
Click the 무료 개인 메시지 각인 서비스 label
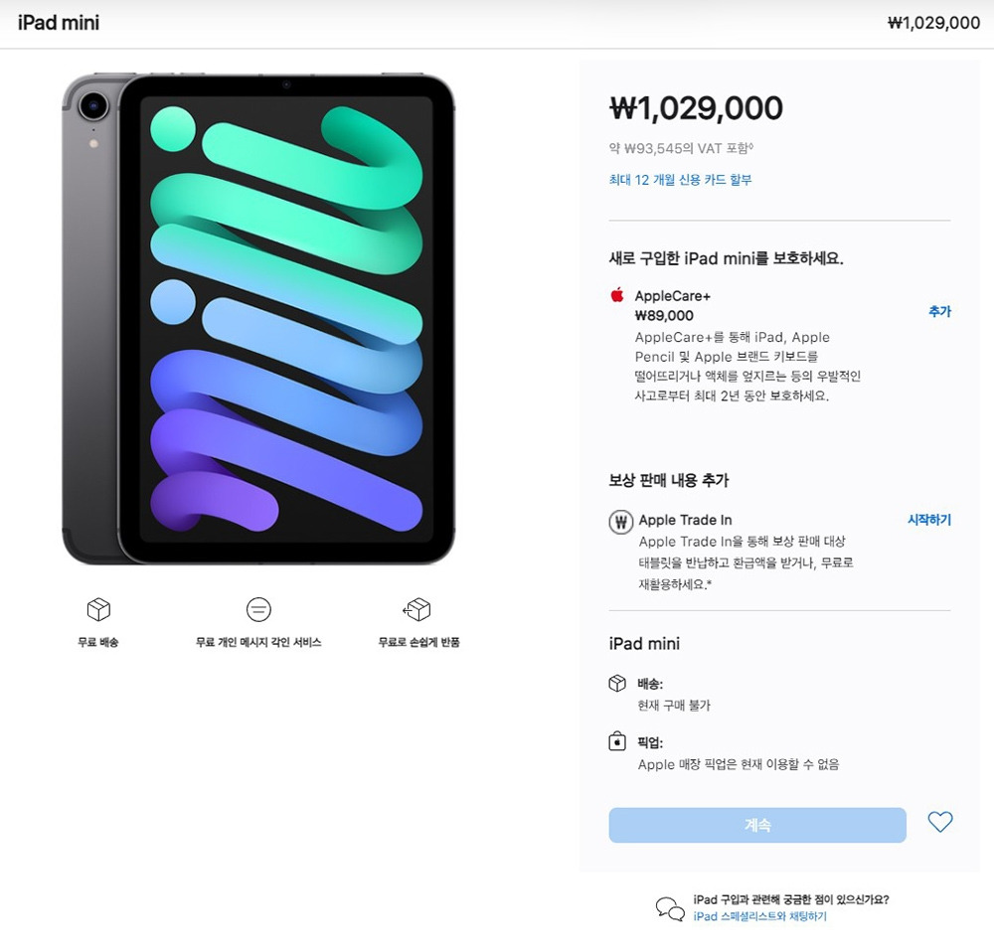pos(258,642)
